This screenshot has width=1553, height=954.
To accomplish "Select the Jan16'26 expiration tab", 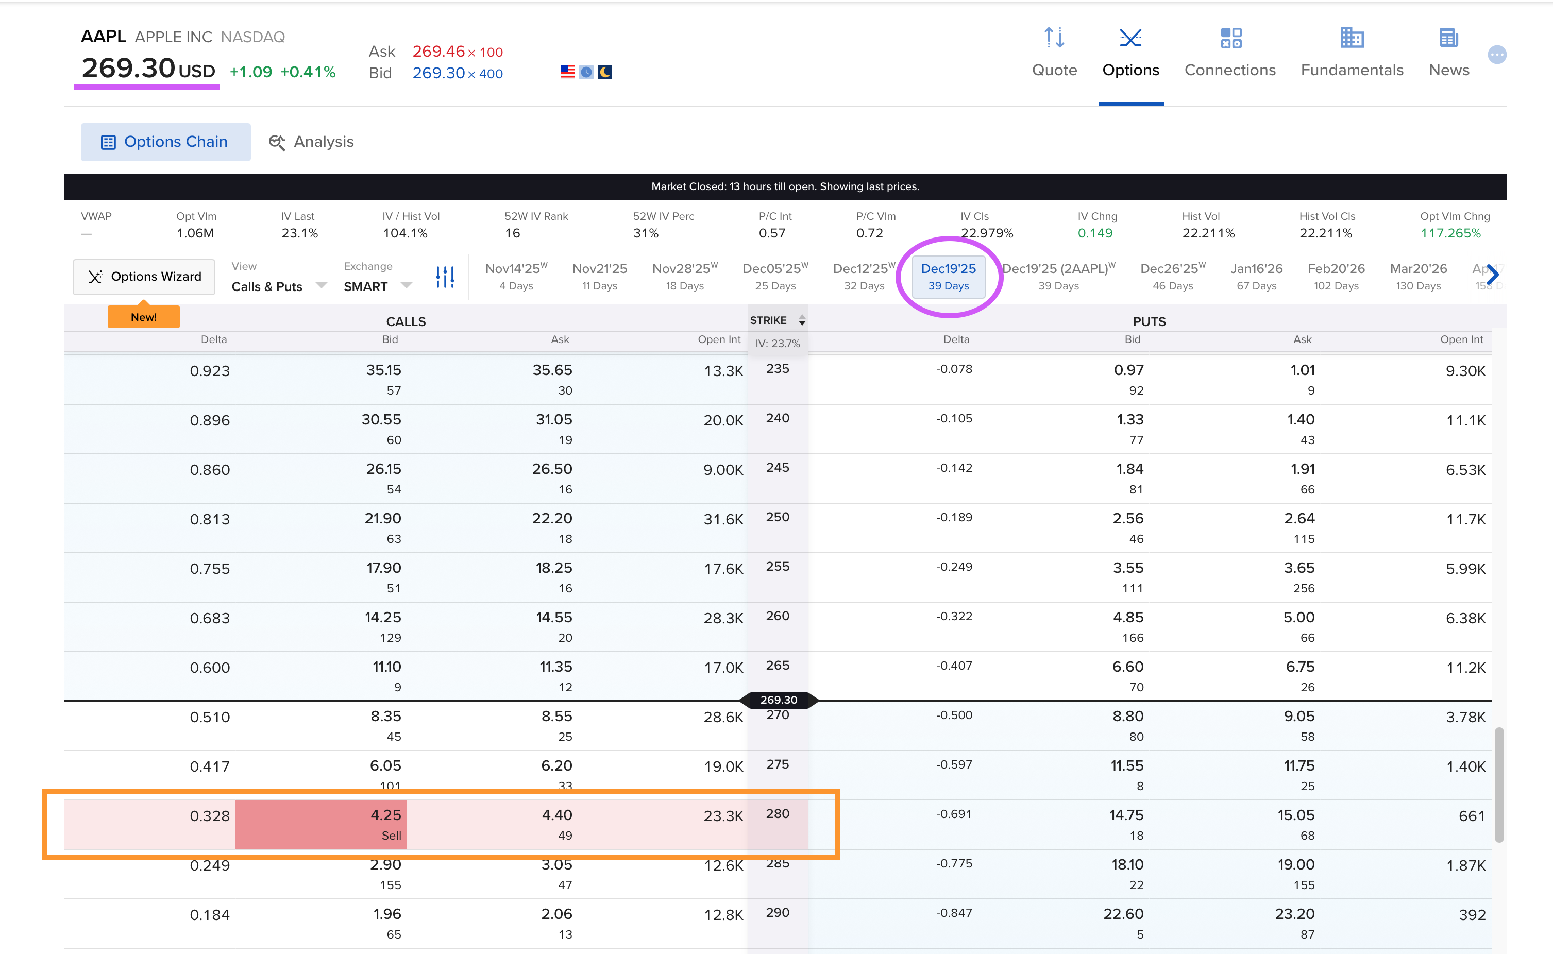I will pos(1256,276).
